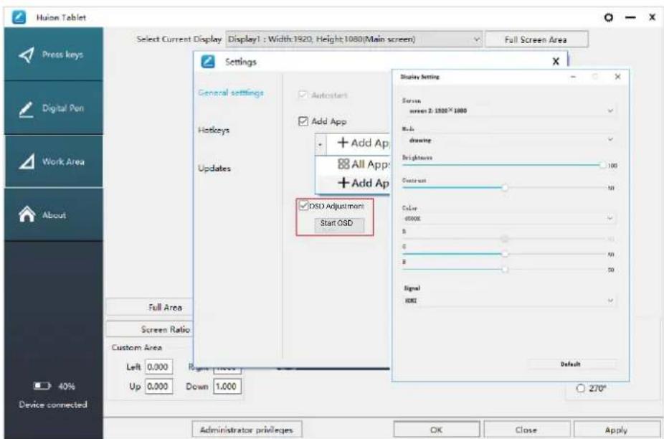The image size is (664, 439).
Task: Adjust the B color slider
Action: 504,269
